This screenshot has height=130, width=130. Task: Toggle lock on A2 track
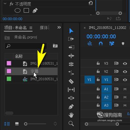coord(98,97)
